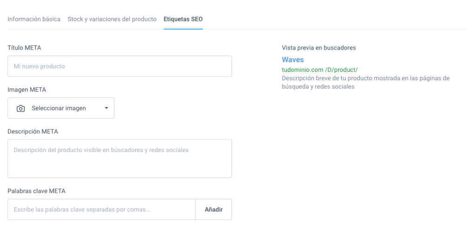Screen dimensions: 476x242
Task: Expand the Seleccionar imagen dropdown arrow
Action: tap(106, 108)
